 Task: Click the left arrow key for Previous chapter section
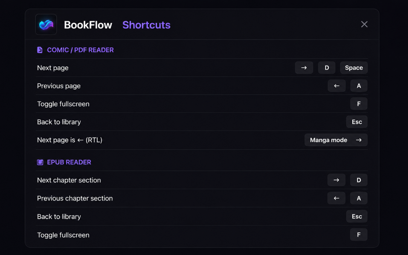point(336,198)
